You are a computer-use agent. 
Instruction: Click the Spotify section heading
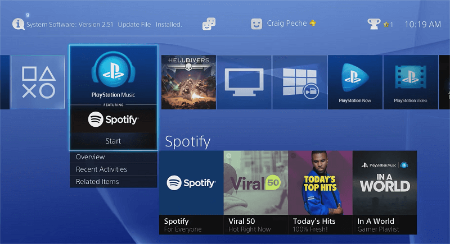188,141
